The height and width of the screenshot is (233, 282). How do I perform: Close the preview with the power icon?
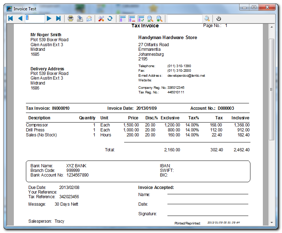coord(219,18)
